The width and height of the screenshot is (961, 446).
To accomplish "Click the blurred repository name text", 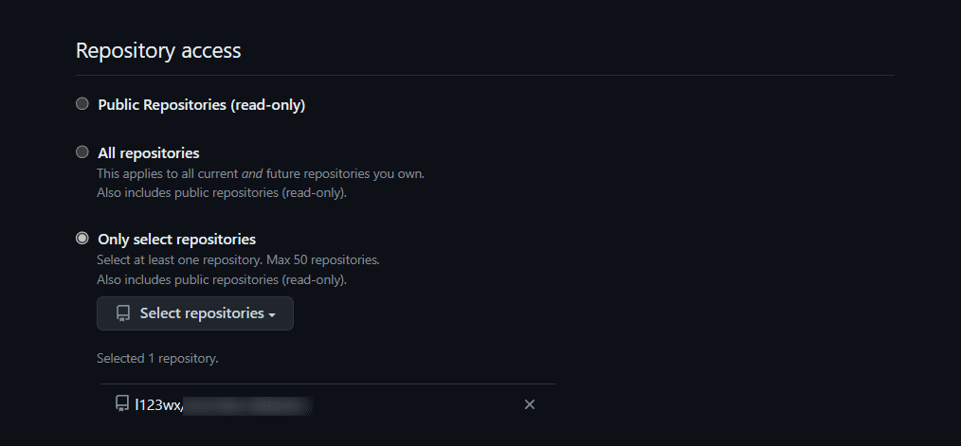I will (248, 405).
